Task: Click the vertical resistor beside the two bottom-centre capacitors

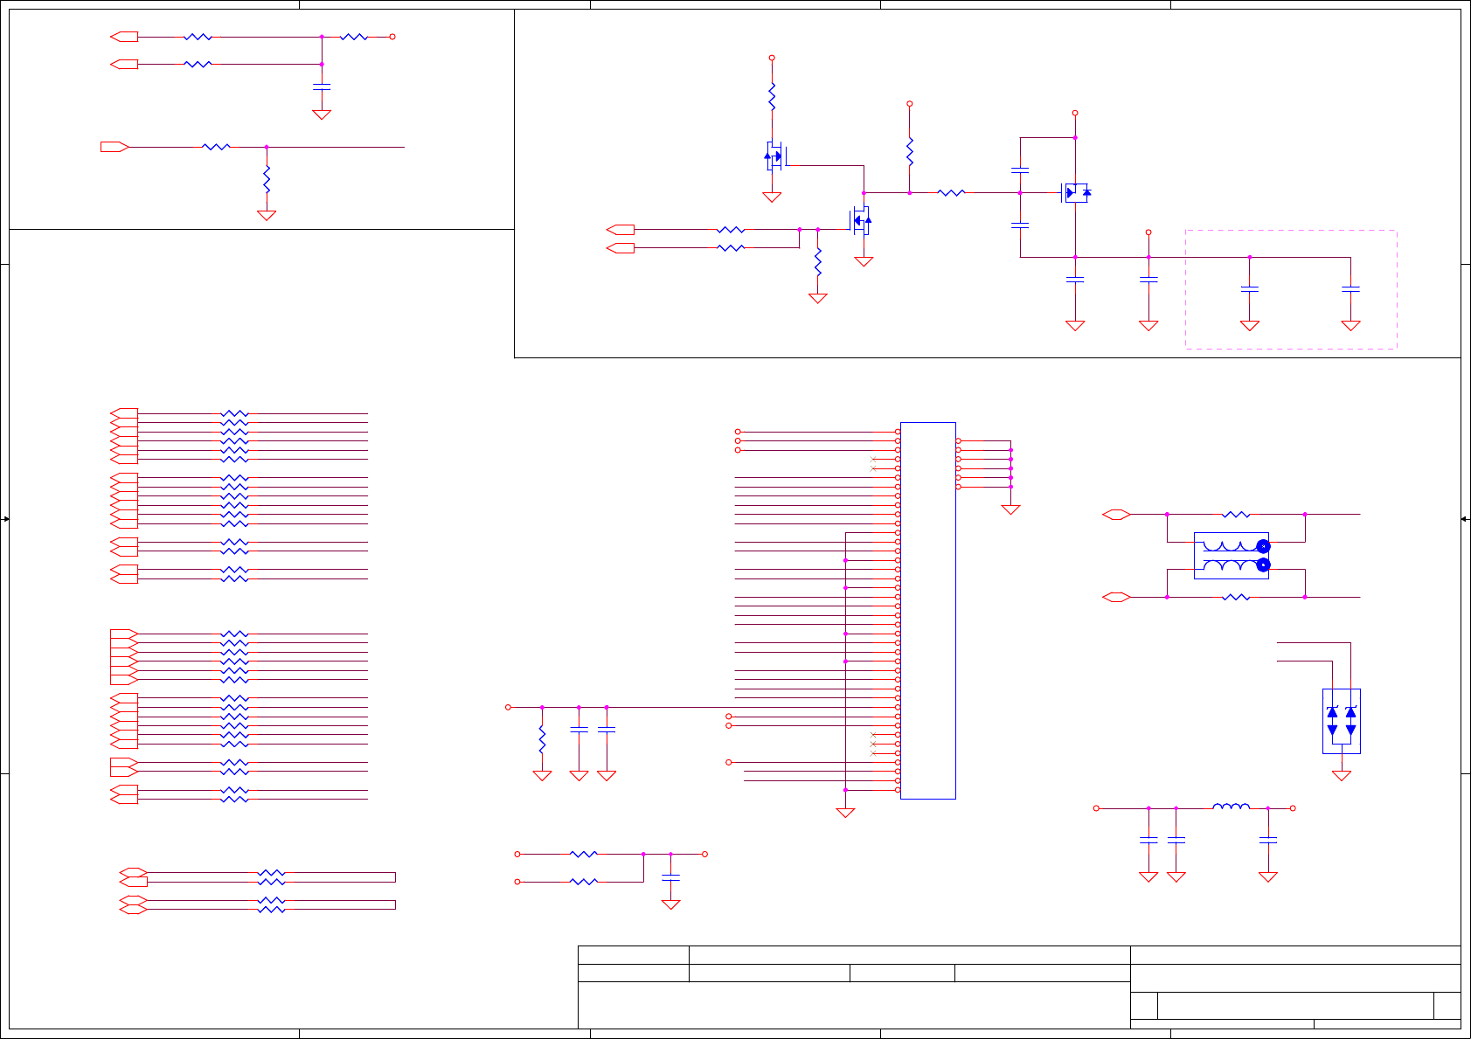Action: [x=542, y=739]
